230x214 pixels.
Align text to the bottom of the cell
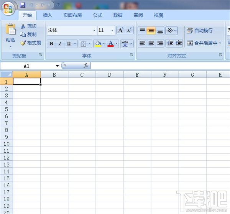160,31
